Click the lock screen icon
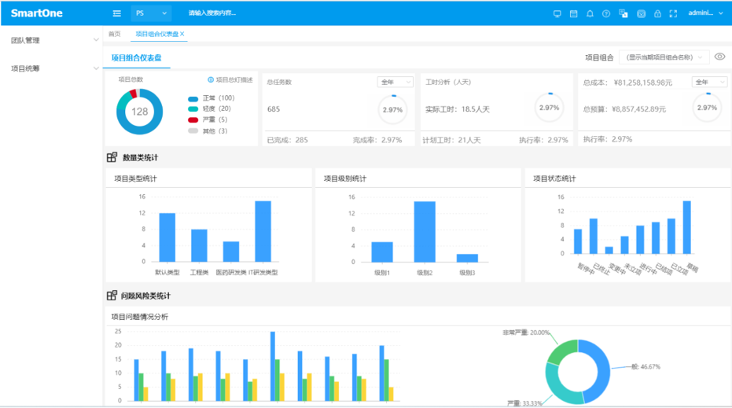 pos(657,13)
